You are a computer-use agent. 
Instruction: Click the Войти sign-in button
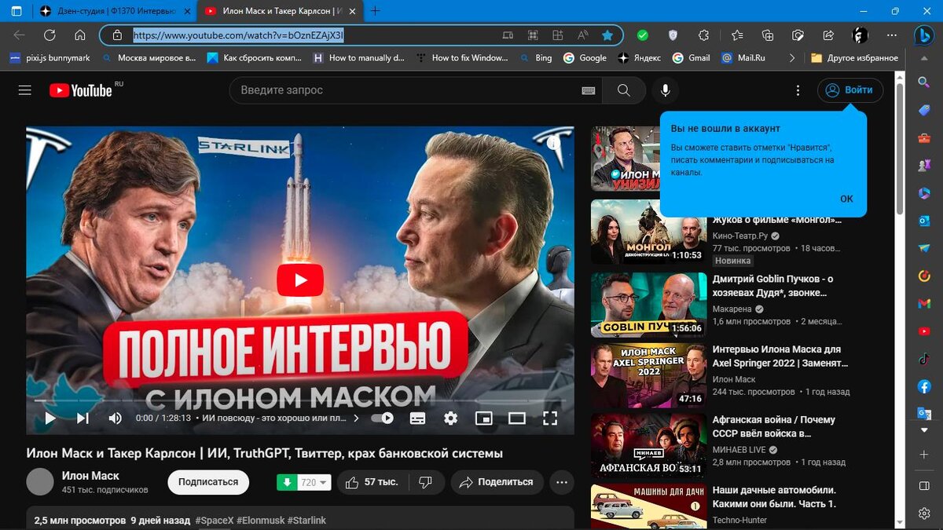[850, 90]
